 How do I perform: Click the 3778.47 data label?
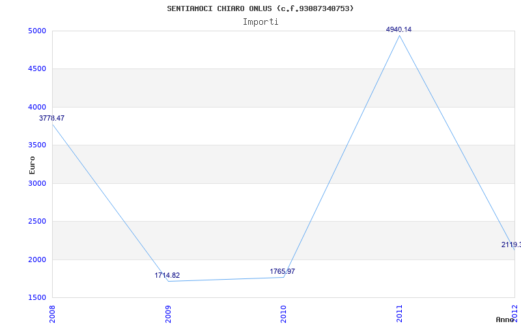click(x=52, y=118)
